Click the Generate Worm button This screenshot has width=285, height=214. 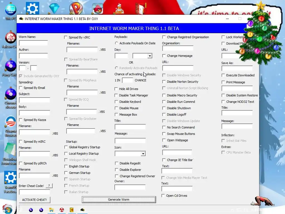click(119, 200)
